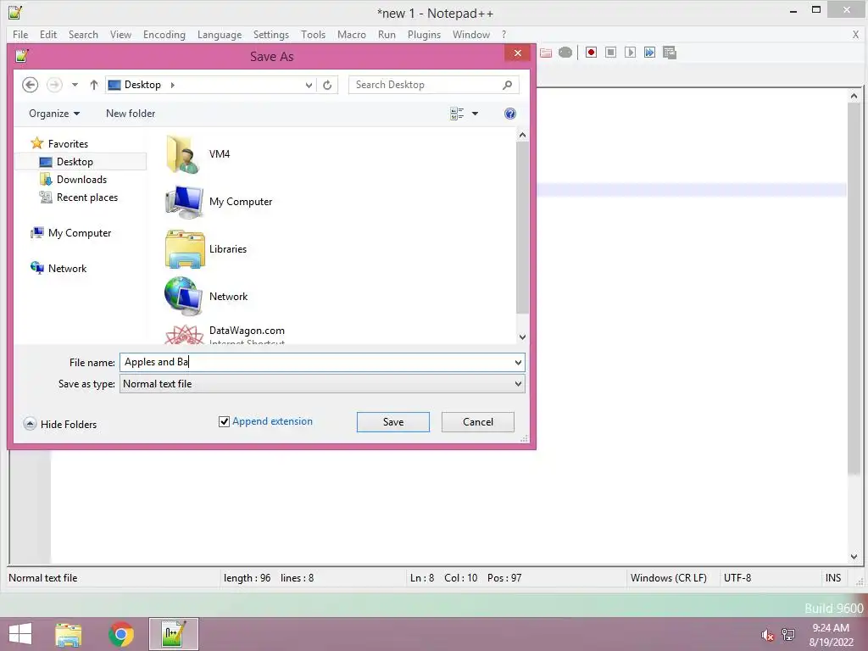Start macro recording with red dot icon

coord(591,53)
